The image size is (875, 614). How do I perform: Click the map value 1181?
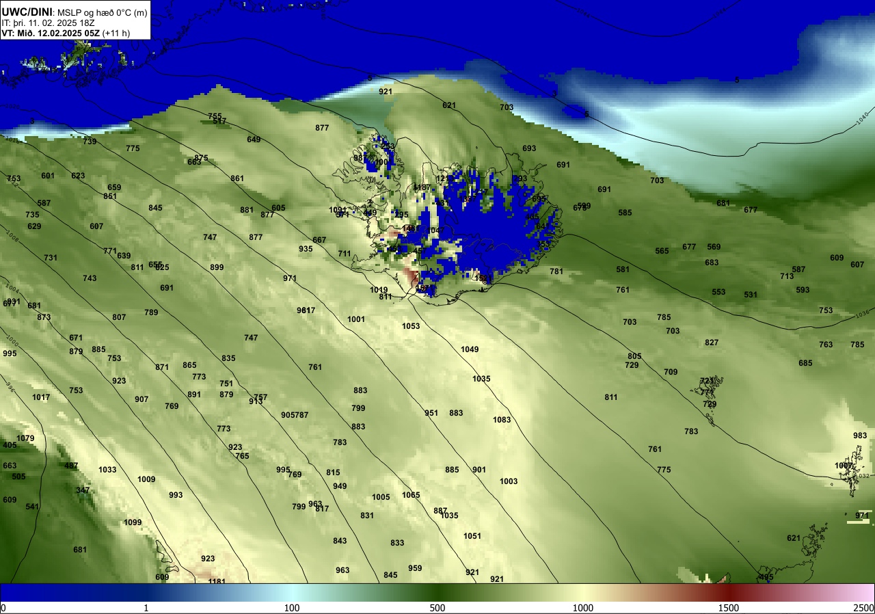[217, 582]
